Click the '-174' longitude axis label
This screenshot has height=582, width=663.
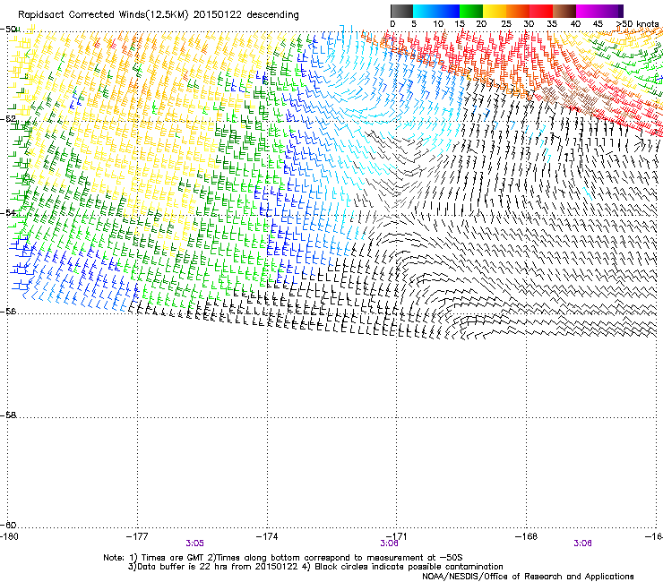[x=267, y=536]
